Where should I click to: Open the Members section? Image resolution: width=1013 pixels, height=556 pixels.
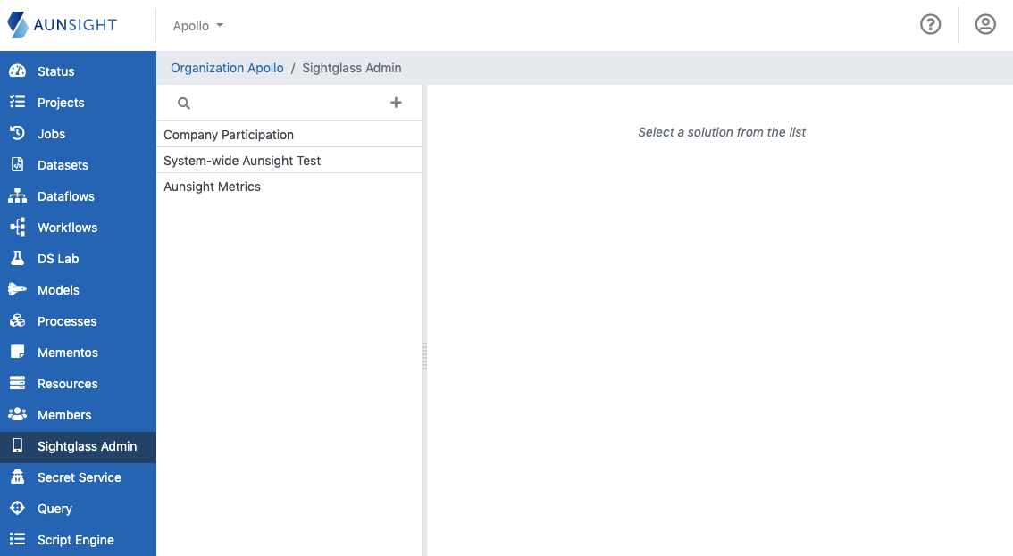64,414
